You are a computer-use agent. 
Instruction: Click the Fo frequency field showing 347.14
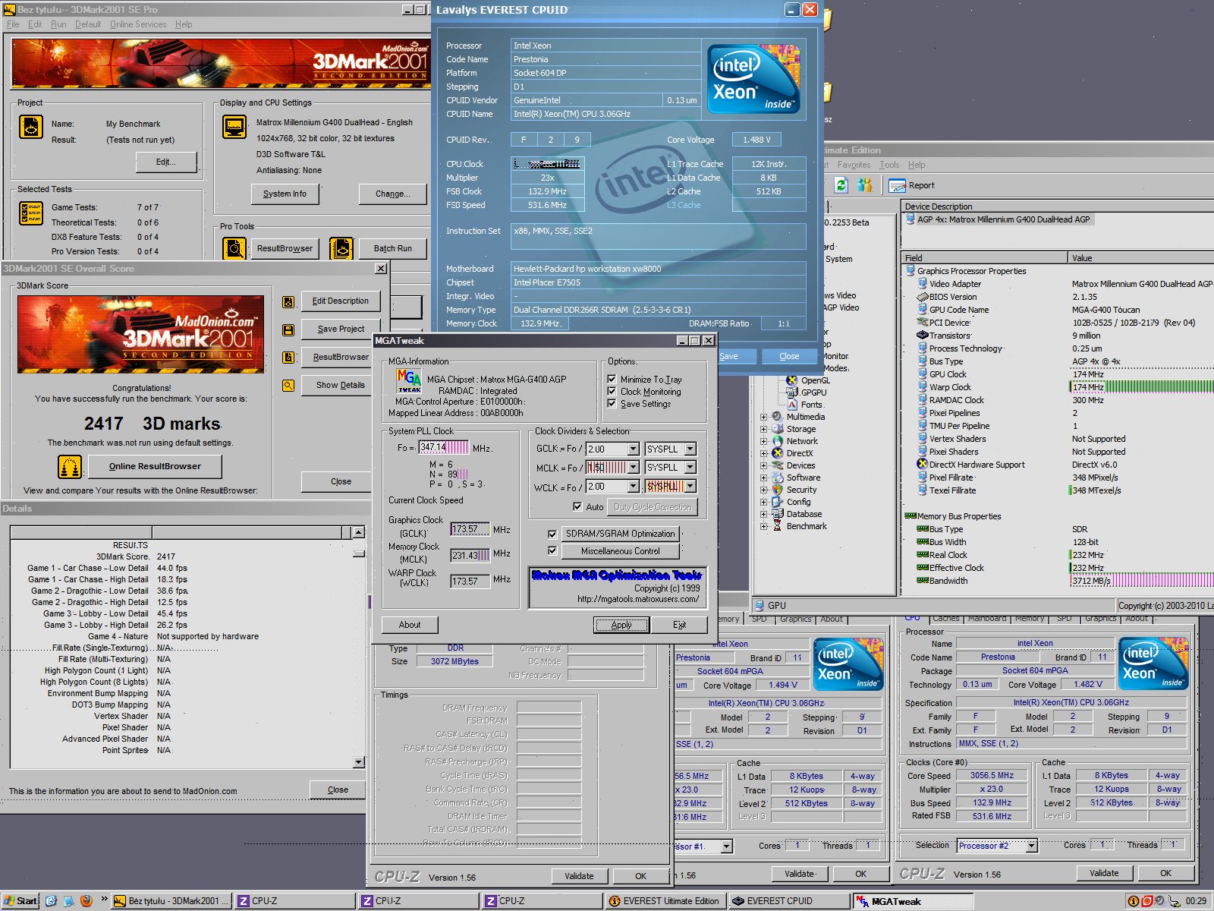[443, 448]
